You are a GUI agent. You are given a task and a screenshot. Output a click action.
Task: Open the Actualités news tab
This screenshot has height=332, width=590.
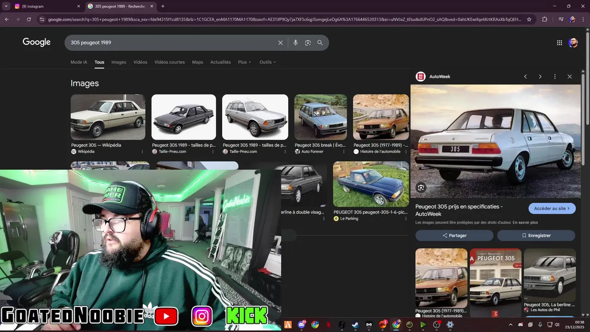pyautogui.click(x=220, y=62)
